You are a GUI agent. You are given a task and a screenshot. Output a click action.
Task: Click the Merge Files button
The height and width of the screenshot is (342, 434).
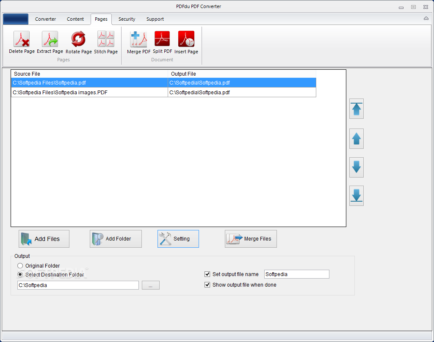tap(251, 239)
